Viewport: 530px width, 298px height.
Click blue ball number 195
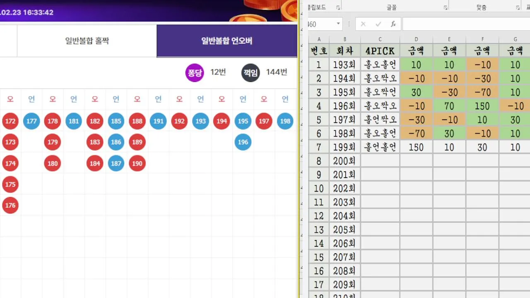pos(243,121)
